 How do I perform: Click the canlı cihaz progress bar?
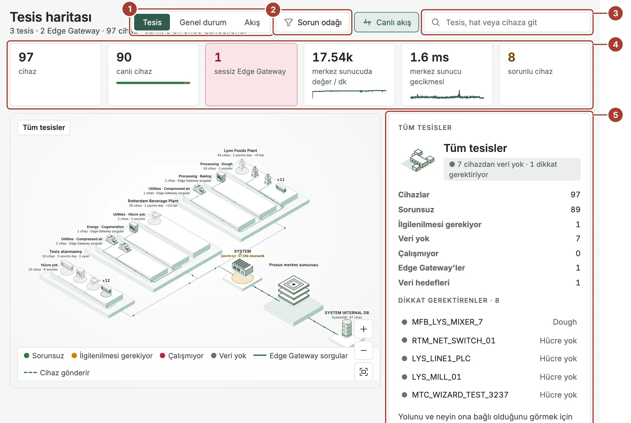pos(153,83)
